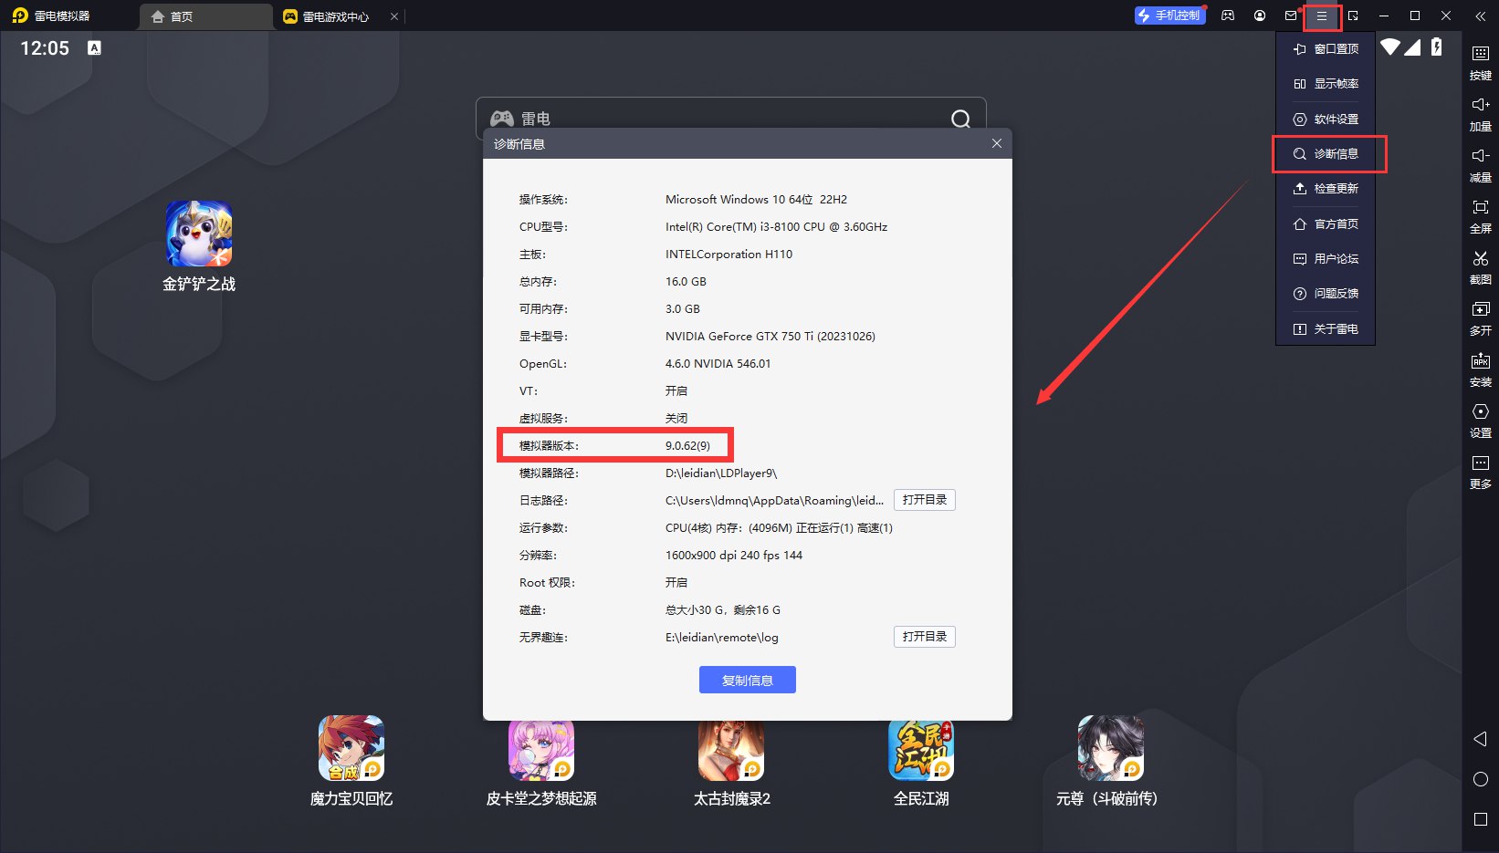Click the volume down (减量) sidebar icon

tap(1481, 156)
